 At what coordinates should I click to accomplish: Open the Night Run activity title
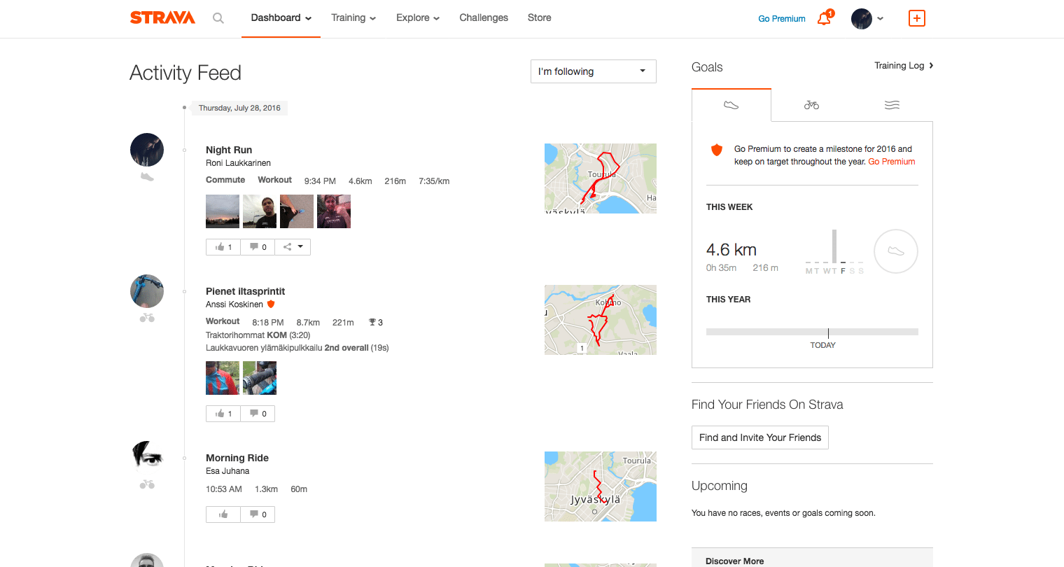pos(229,150)
